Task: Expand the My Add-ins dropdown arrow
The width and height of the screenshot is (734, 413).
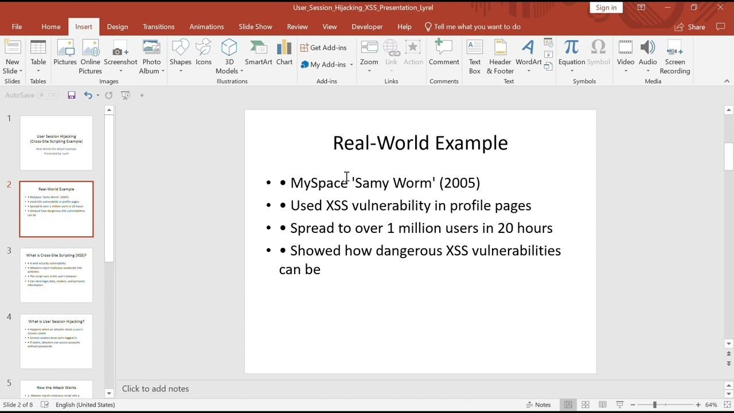Action: (x=351, y=65)
